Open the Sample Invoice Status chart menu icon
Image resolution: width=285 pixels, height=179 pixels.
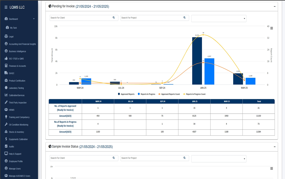tap(272, 168)
